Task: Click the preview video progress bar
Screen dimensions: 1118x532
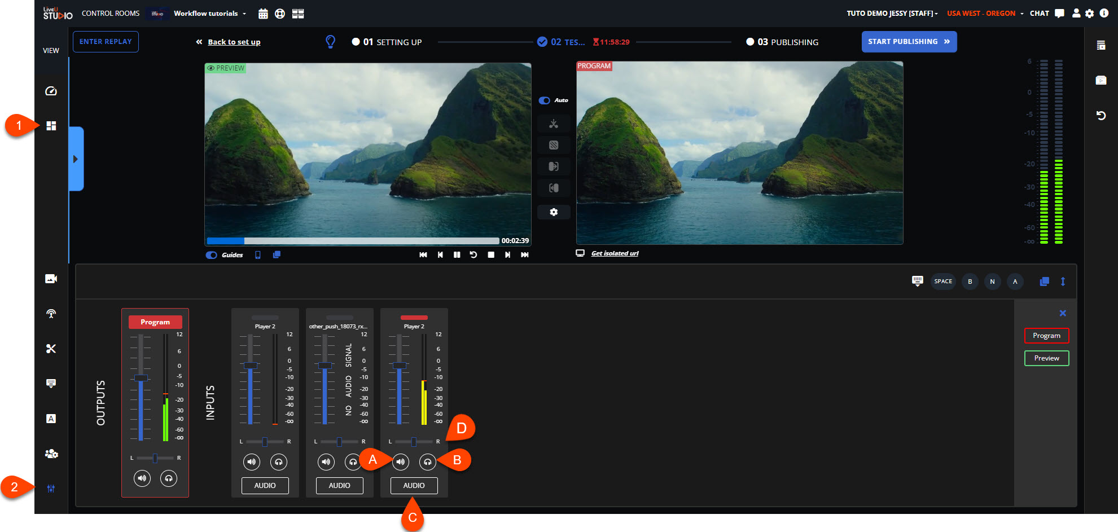Action: (353, 241)
